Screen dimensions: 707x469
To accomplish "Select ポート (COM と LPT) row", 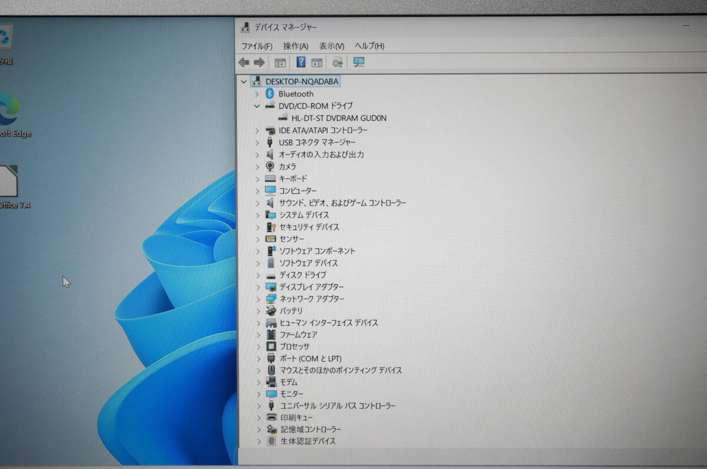I will [310, 358].
